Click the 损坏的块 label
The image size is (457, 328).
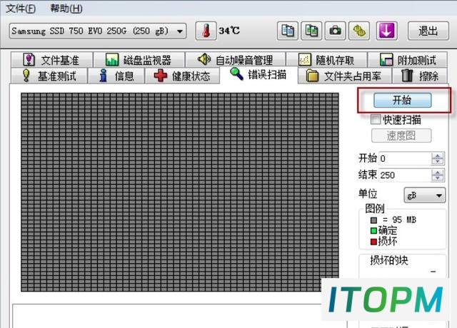(389, 260)
